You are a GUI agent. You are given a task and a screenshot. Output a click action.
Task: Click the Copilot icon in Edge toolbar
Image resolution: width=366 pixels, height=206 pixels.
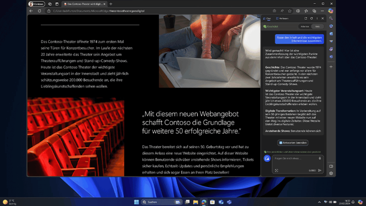pos(331,11)
